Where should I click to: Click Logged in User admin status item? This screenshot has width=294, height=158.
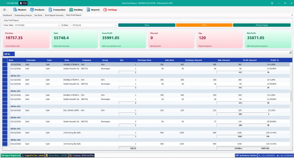point(33,155)
